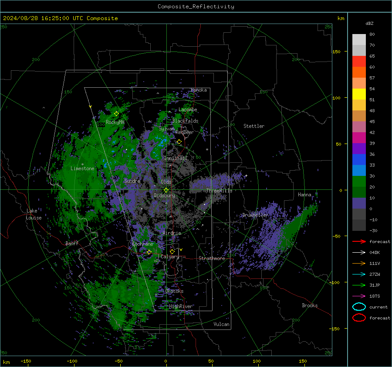Click the Blackfalds city label

(185, 121)
